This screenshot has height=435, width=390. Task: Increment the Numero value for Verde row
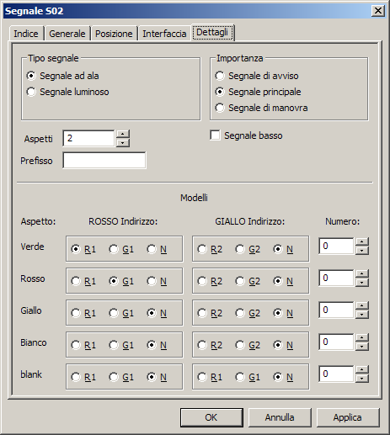point(362,241)
